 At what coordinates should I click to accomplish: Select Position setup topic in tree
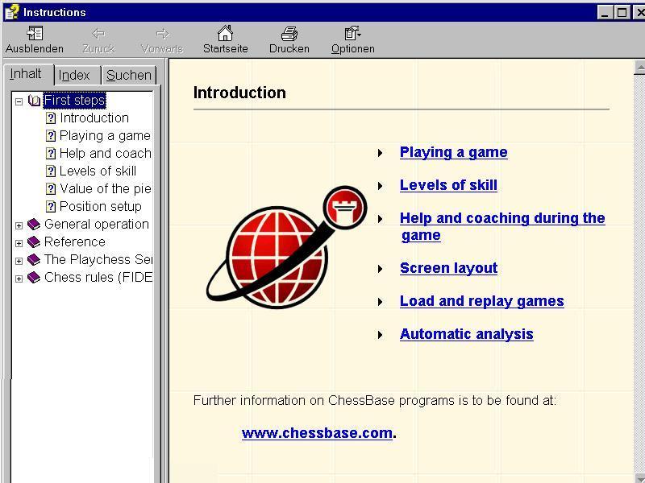coord(100,206)
